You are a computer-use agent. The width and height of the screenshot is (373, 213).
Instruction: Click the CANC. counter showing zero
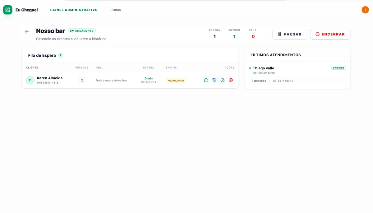(253, 34)
